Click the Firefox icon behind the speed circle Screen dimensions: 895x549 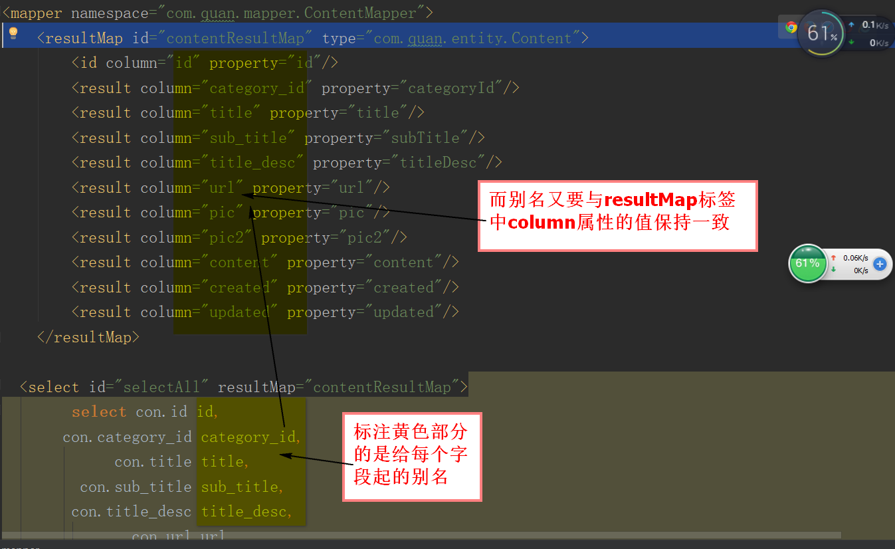809,27
